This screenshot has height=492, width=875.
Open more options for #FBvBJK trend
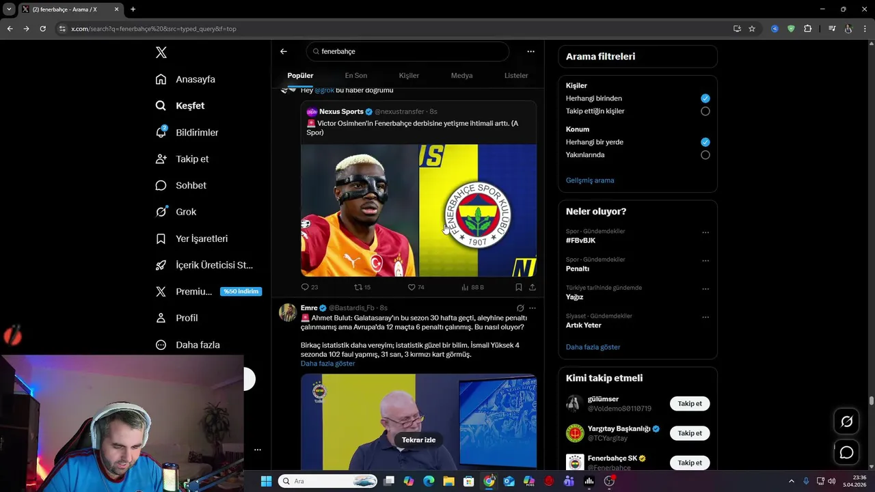(x=705, y=232)
